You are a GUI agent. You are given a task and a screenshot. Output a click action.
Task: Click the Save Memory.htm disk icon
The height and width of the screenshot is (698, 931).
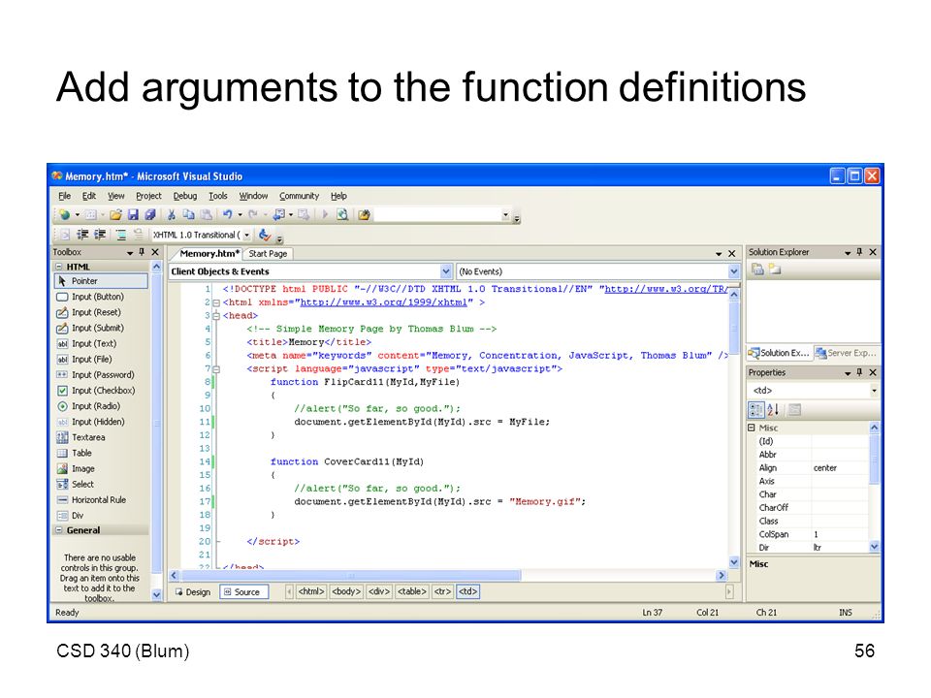pos(133,215)
